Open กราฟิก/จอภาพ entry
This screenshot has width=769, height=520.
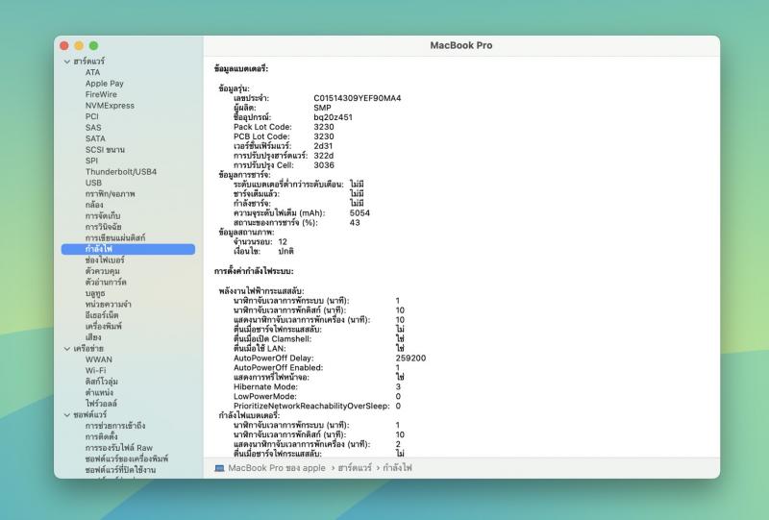[x=111, y=194]
